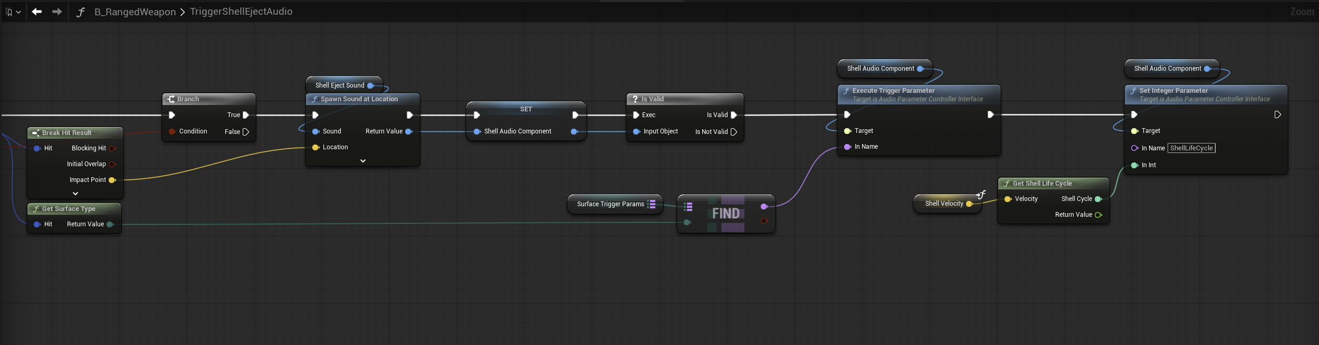Image resolution: width=1319 pixels, height=345 pixels.
Task: Click the FIND node purple output pin
Action: coord(764,206)
